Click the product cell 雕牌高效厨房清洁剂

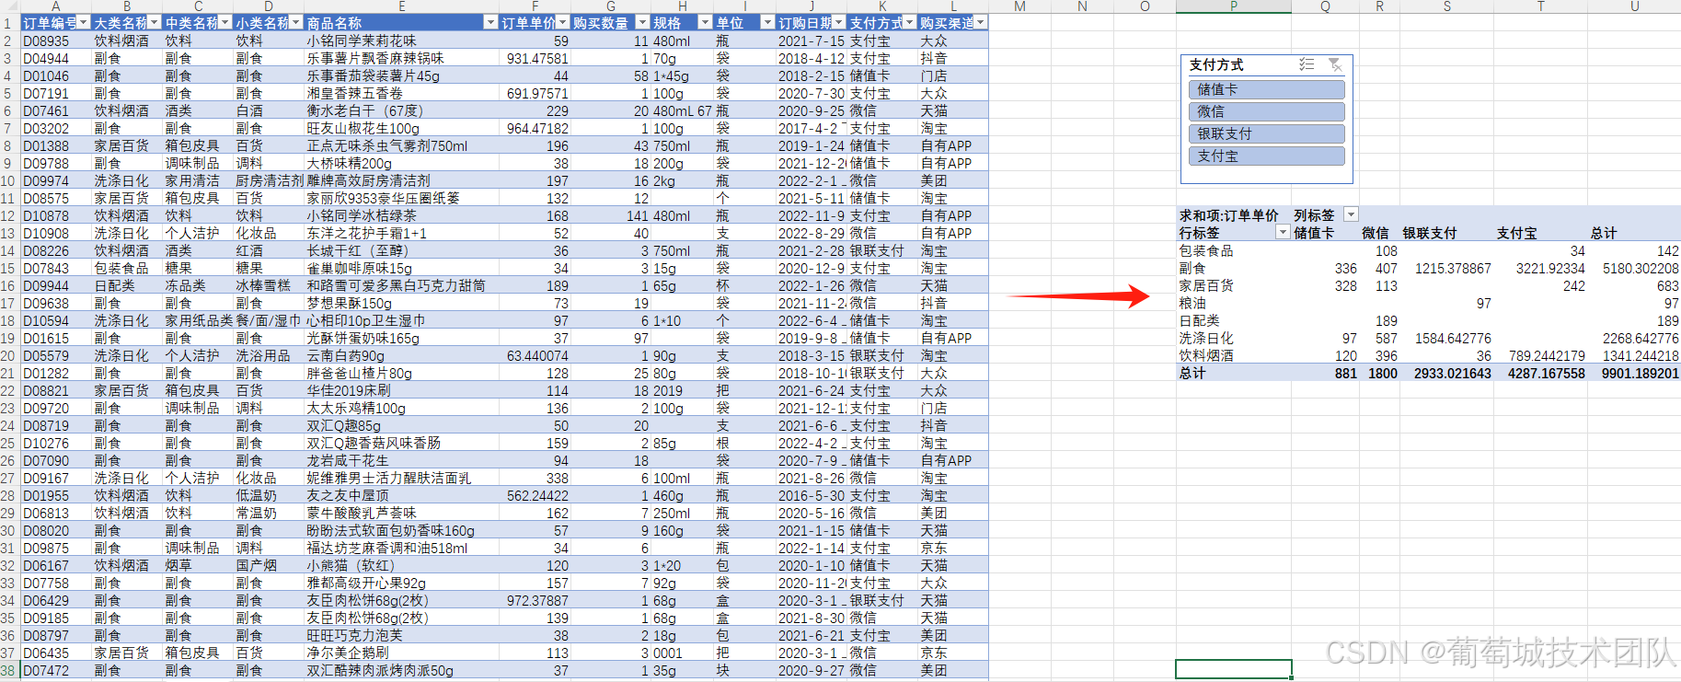tap(401, 180)
